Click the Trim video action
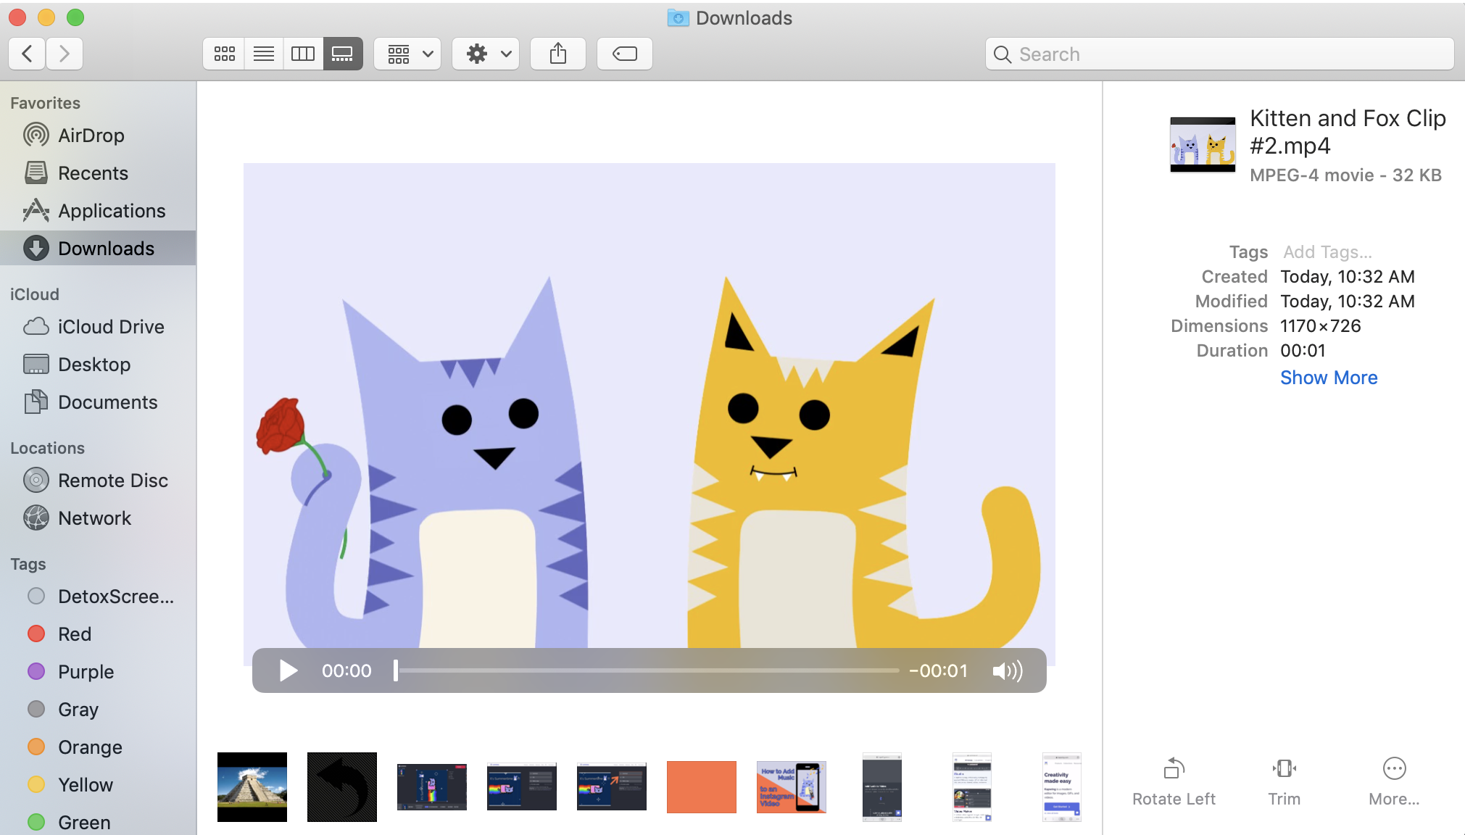 click(1284, 781)
